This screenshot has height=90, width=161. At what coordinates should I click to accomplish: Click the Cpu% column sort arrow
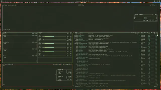coord(157,34)
